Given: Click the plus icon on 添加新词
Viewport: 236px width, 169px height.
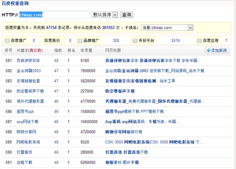Looking at the screenshot, I should click(x=209, y=51).
